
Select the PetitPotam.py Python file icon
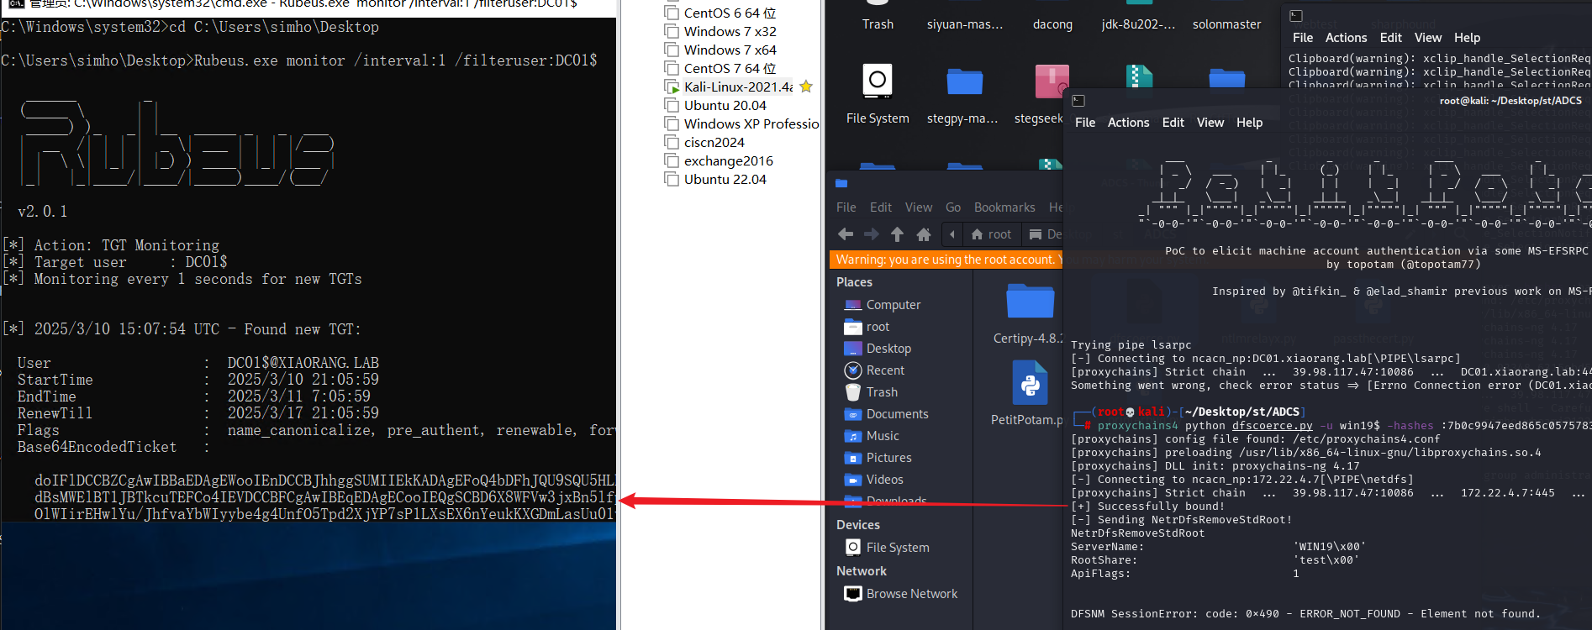point(1030,382)
